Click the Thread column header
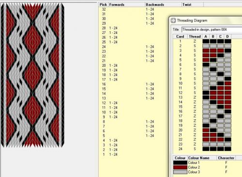 195,36
